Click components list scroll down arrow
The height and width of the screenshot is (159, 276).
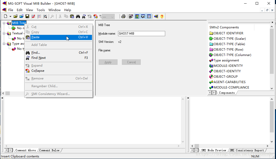[x=272, y=89]
